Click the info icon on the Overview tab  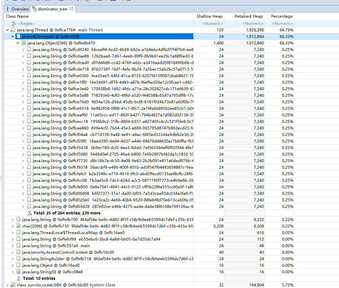tap(8, 9)
